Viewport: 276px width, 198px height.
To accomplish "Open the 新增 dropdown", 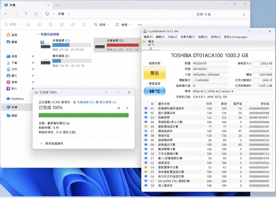I will click(x=11, y=25).
